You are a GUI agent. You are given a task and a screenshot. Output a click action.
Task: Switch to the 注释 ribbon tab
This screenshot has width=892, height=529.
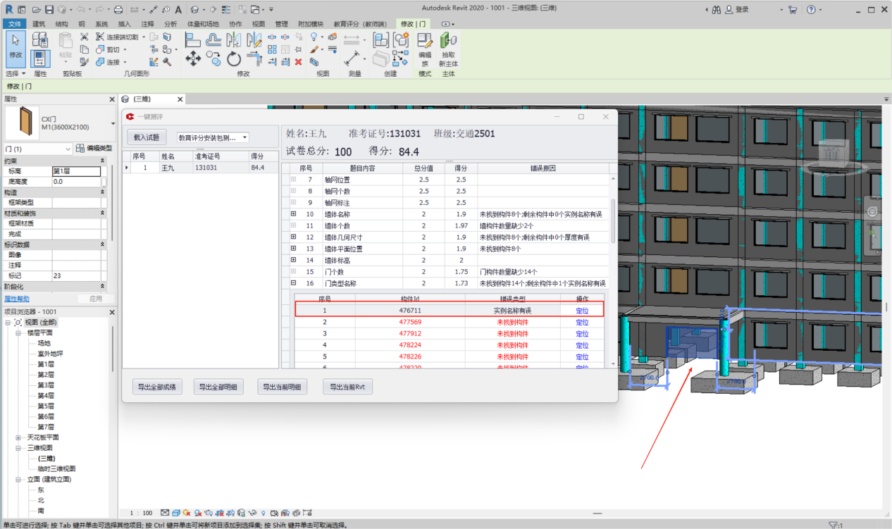147,24
